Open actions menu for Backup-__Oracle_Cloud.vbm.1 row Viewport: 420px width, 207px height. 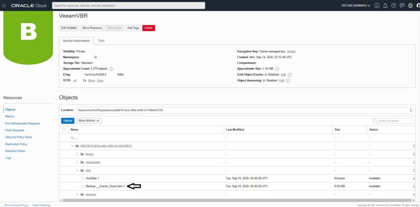(x=414, y=187)
